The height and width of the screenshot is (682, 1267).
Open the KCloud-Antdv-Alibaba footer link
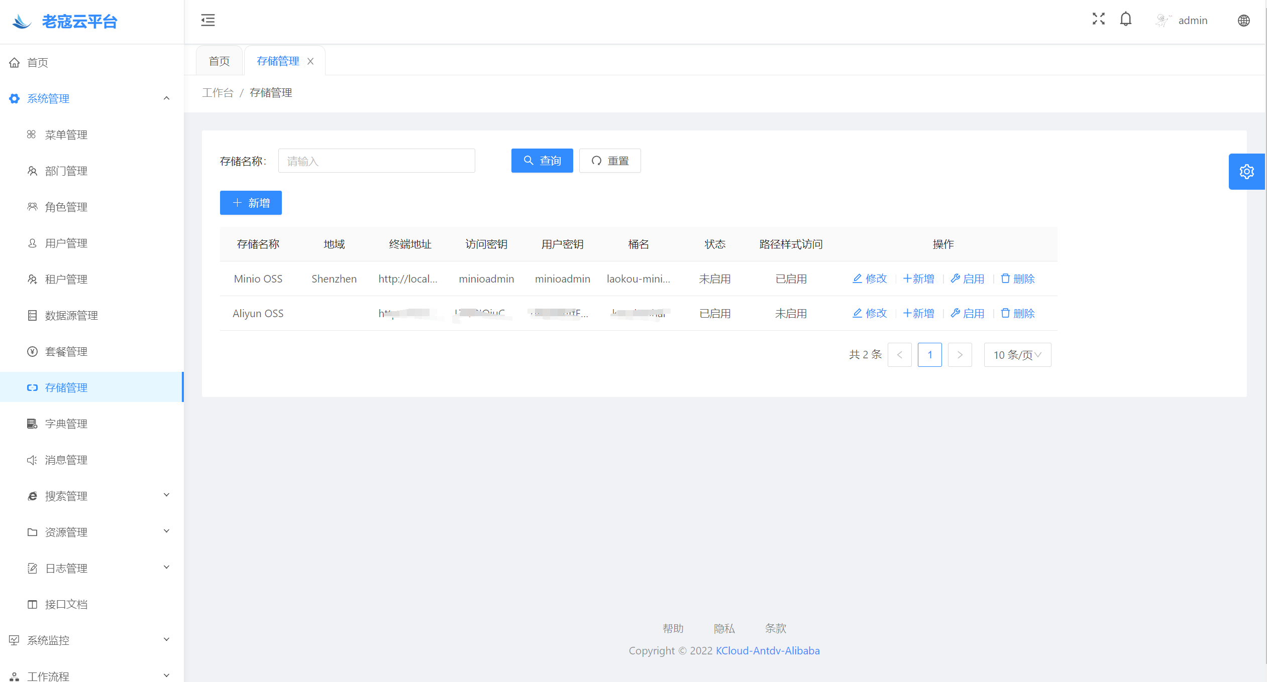pyautogui.click(x=767, y=650)
